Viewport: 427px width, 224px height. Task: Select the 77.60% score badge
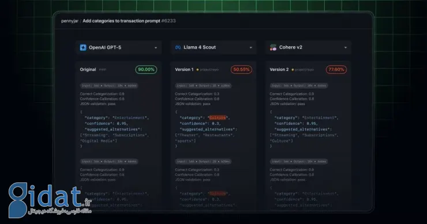(x=336, y=69)
